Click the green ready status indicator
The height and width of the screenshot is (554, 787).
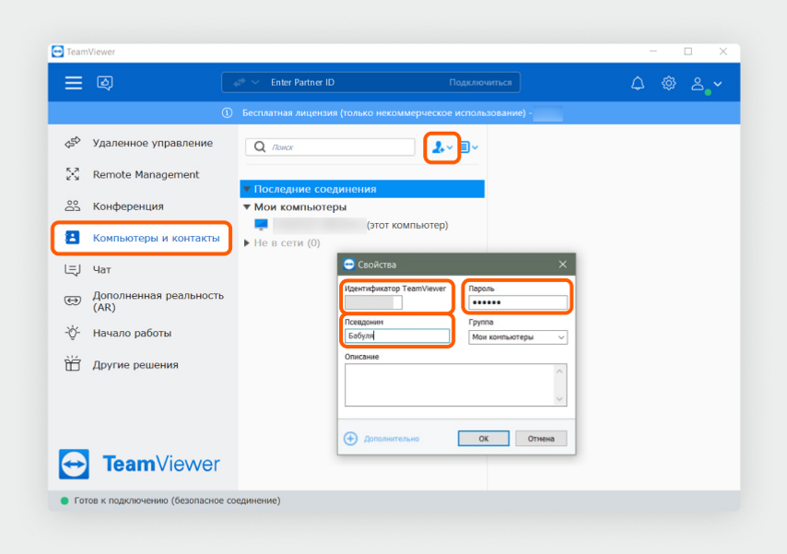(x=65, y=501)
